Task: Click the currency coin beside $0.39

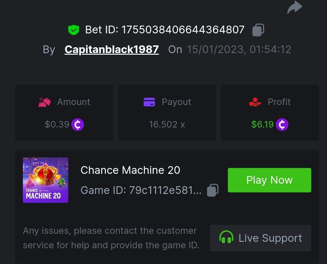Action: click(x=78, y=124)
